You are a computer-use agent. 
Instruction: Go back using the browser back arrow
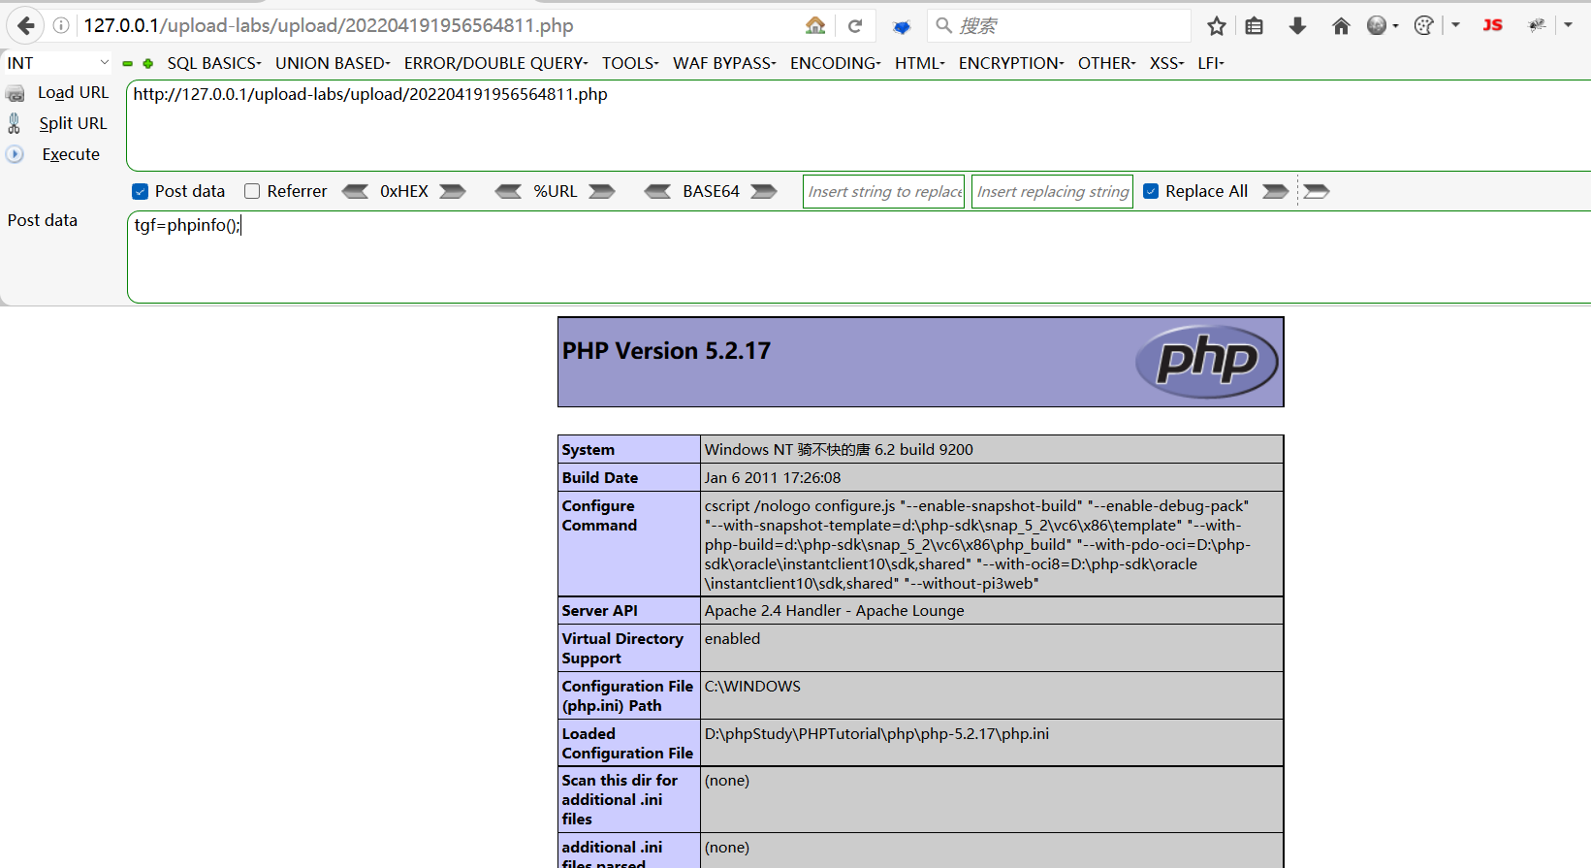click(26, 26)
